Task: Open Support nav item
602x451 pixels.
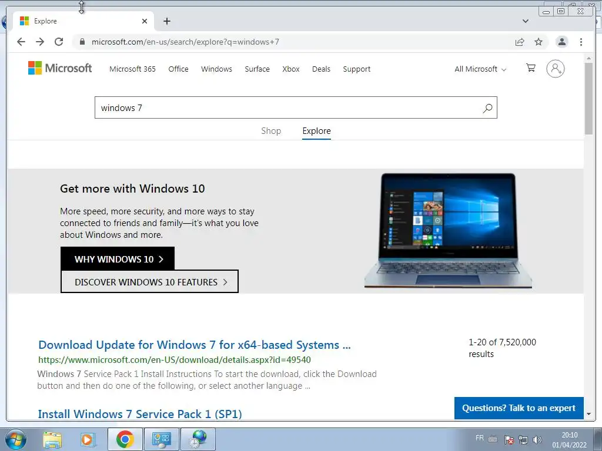Action: click(x=357, y=69)
